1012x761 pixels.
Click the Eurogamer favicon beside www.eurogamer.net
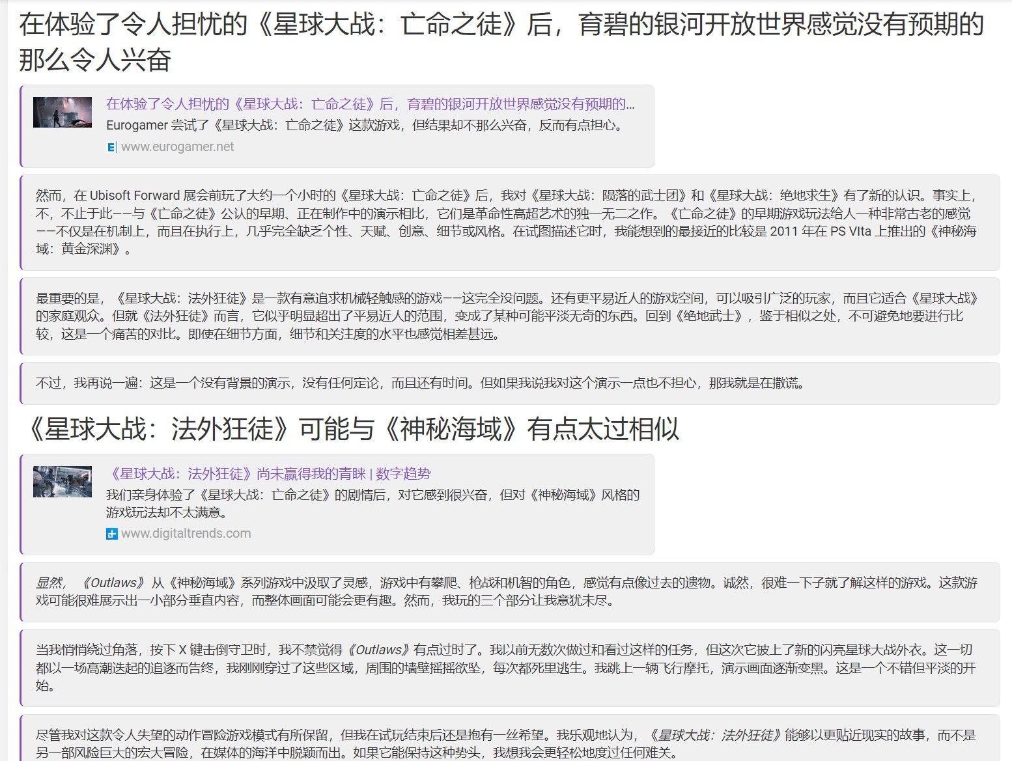pyautogui.click(x=111, y=147)
